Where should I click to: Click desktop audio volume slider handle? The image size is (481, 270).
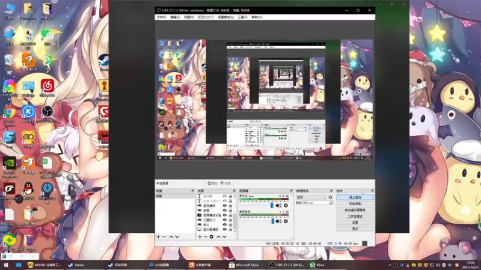(x=273, y=221)
